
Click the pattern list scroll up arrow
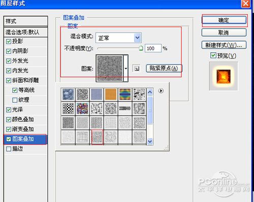click(150, 92)
